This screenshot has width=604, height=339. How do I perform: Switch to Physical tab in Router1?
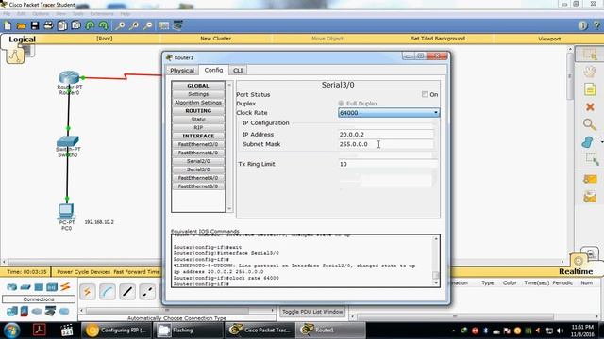(182, 71)
